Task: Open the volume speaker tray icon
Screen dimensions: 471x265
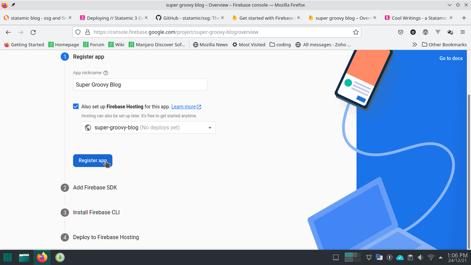Action: tap(420, 257)
